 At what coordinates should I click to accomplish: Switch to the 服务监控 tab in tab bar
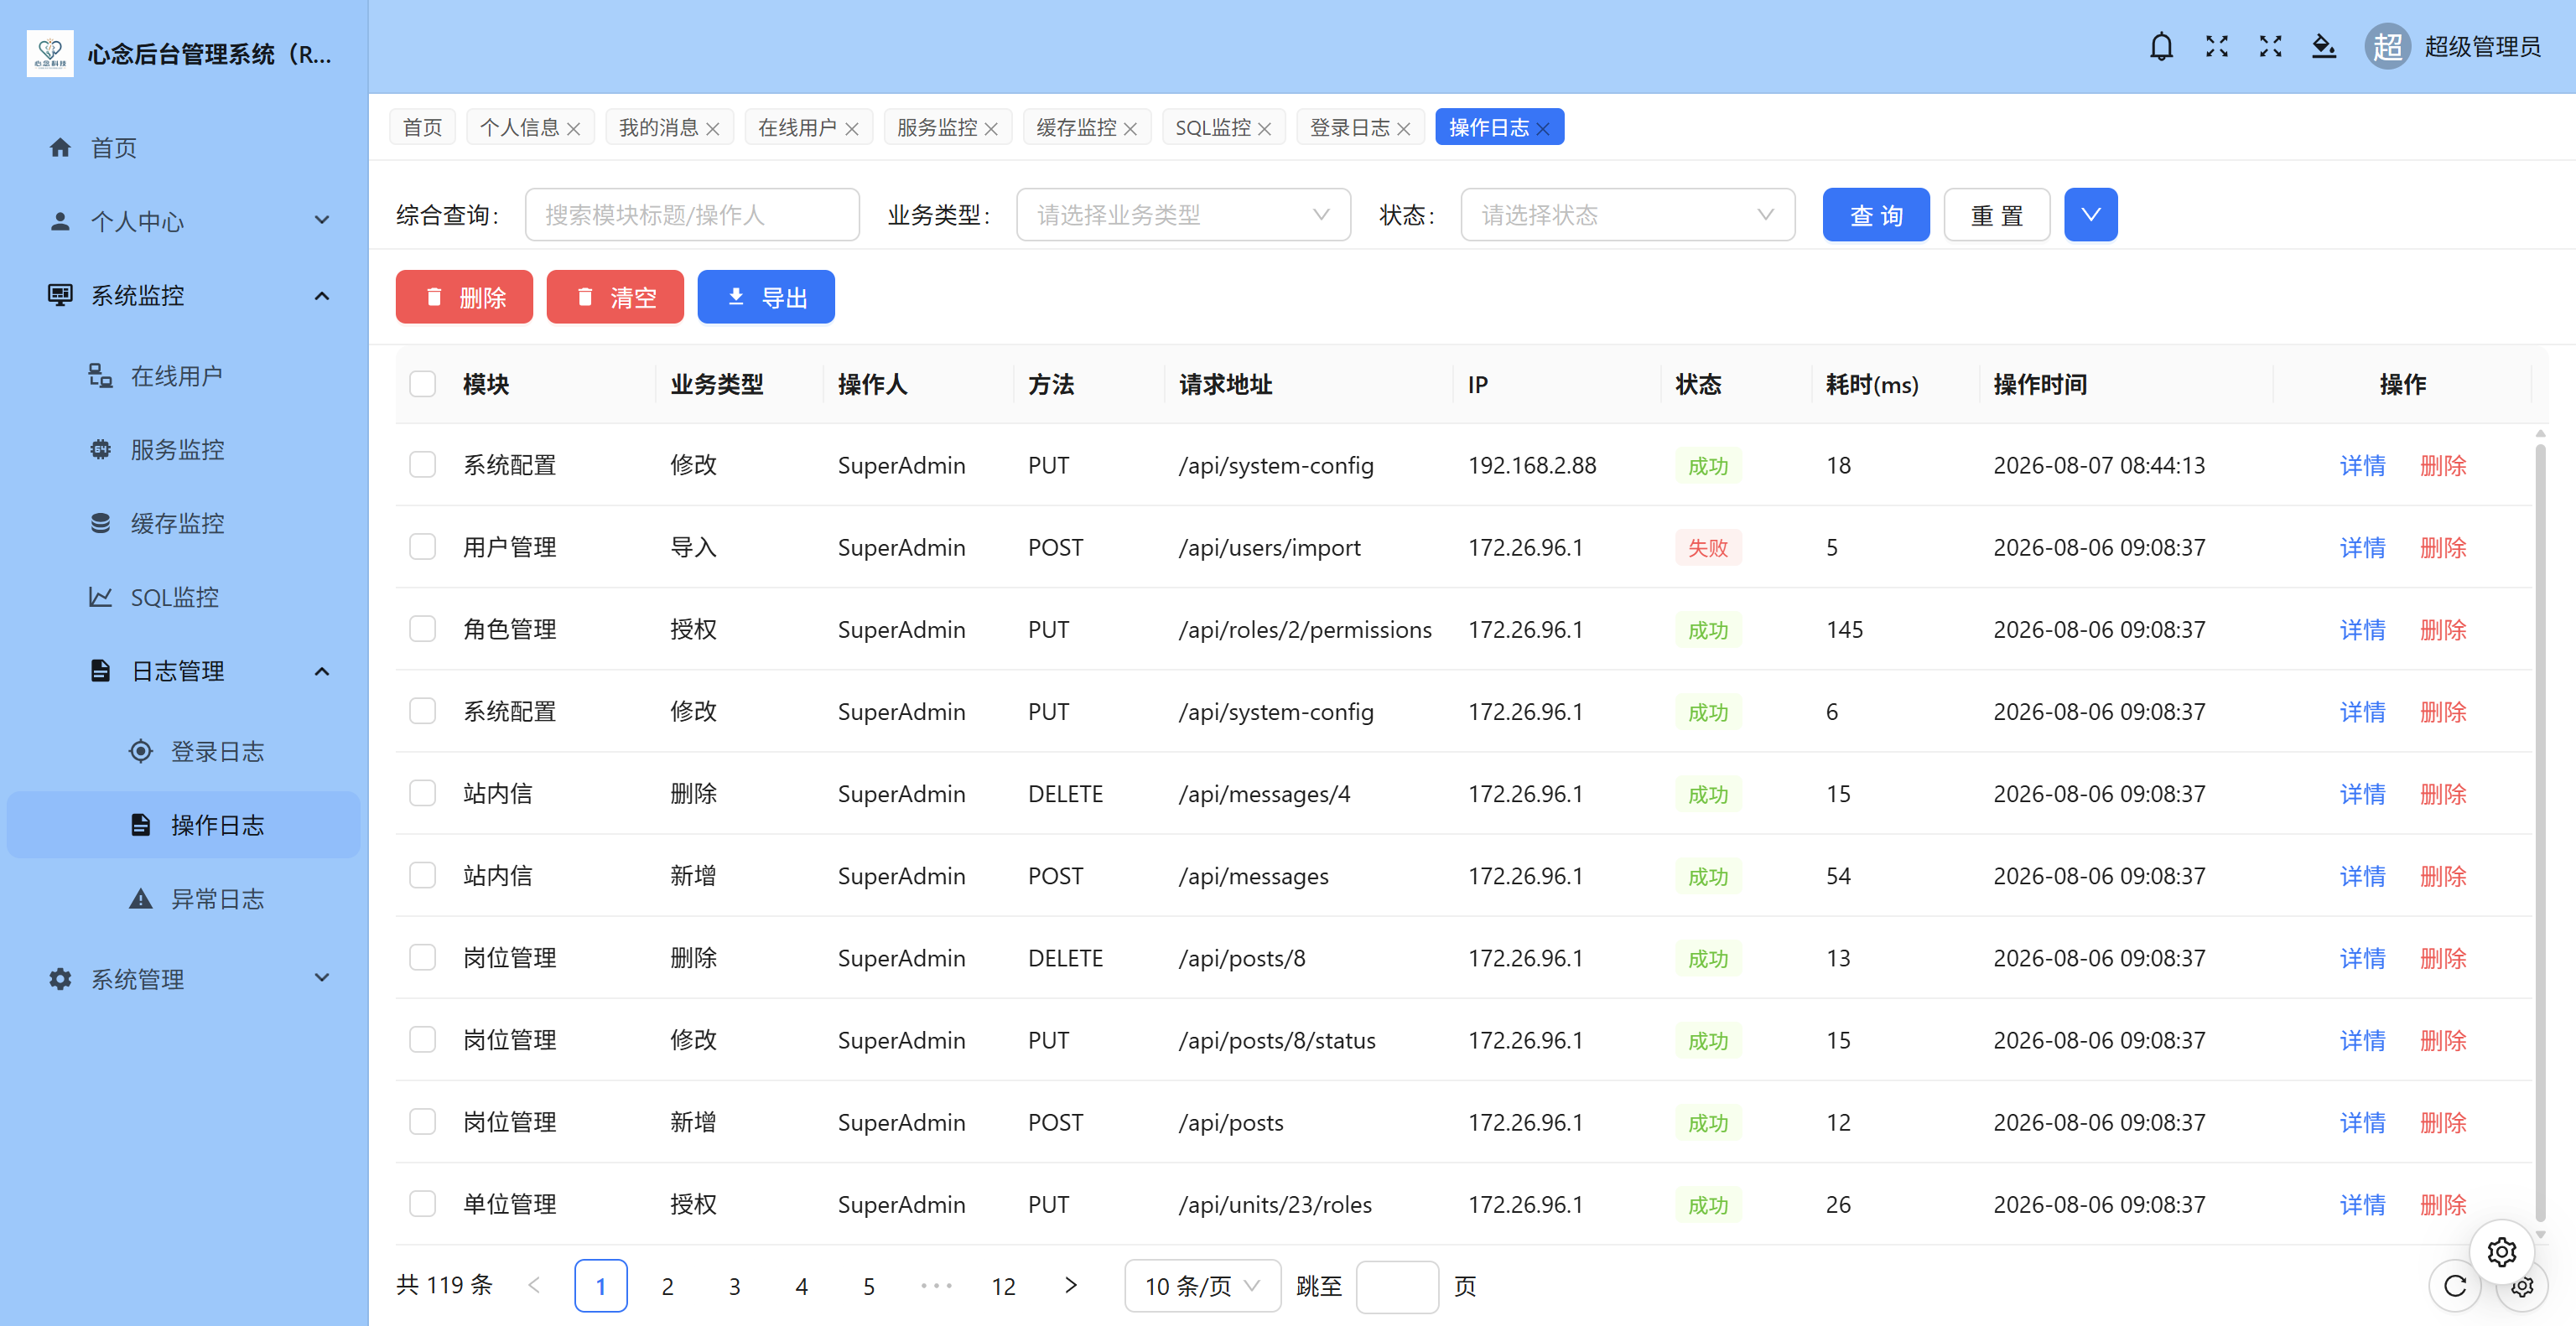[x=938, y=128]
